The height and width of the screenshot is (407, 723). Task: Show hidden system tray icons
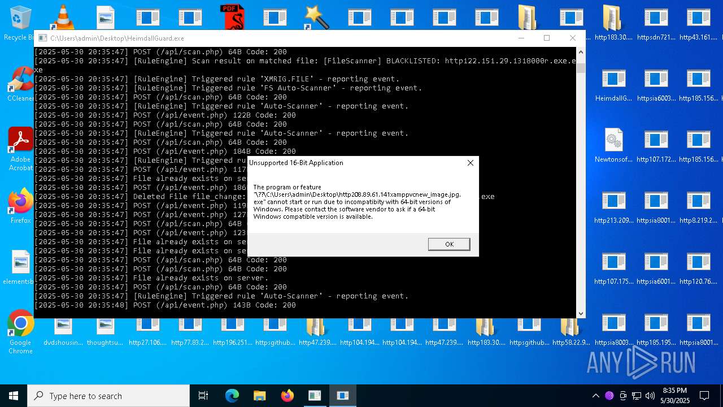[x=595, y=396]
